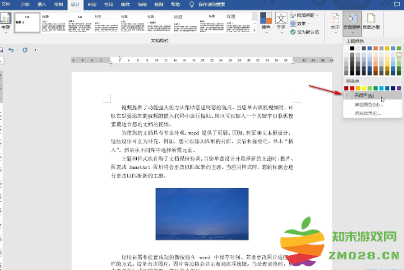Switch to the 审阅 Review tab
The width and height of the screenshot is (404, 270).
[x=142, y=4]
